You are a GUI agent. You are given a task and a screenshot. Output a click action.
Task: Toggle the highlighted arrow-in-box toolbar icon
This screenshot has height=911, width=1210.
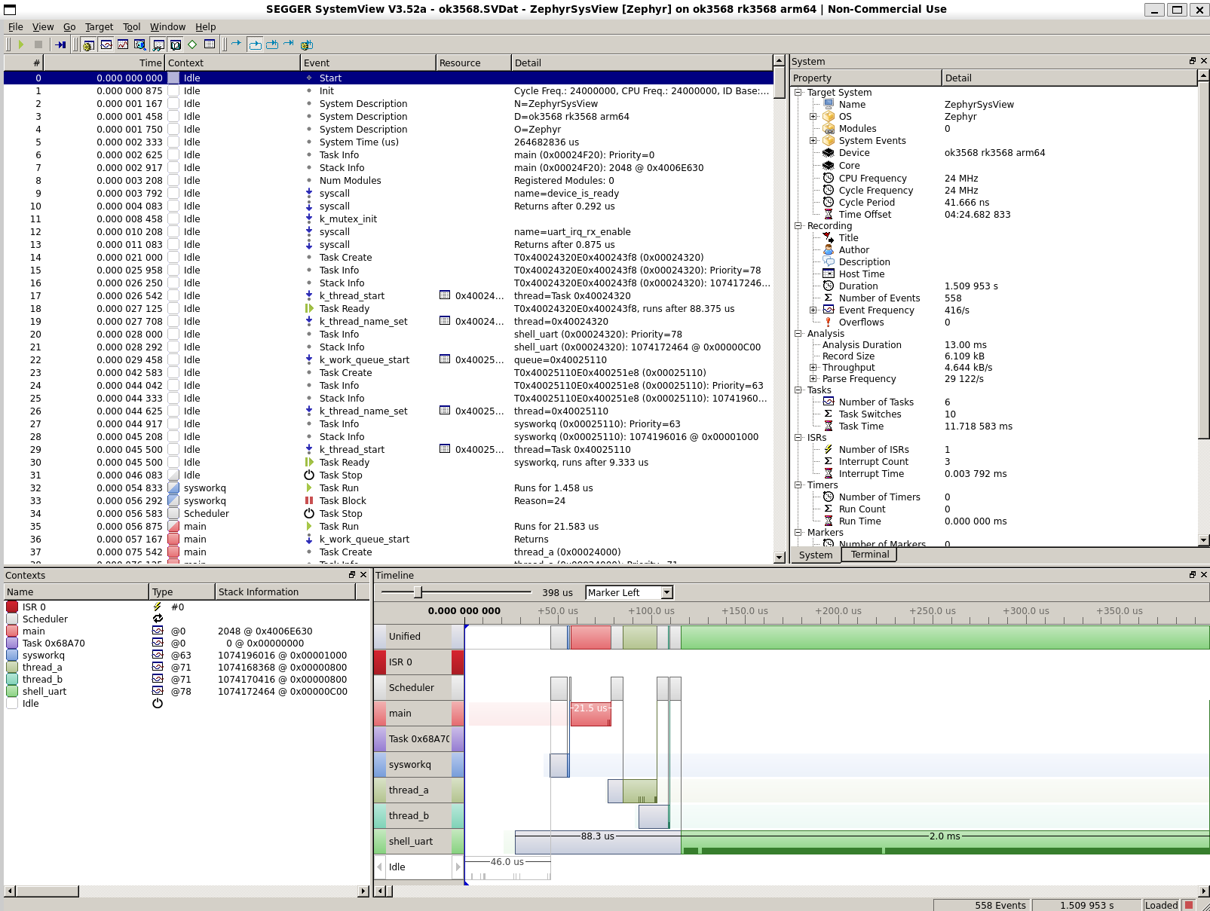click(x=256, y=44)
